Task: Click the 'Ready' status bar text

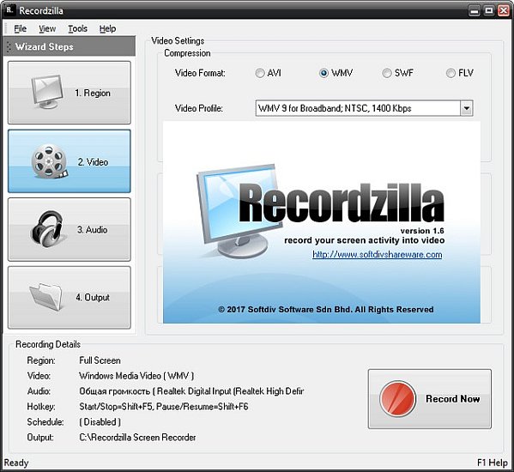Action: click(16, 463)
